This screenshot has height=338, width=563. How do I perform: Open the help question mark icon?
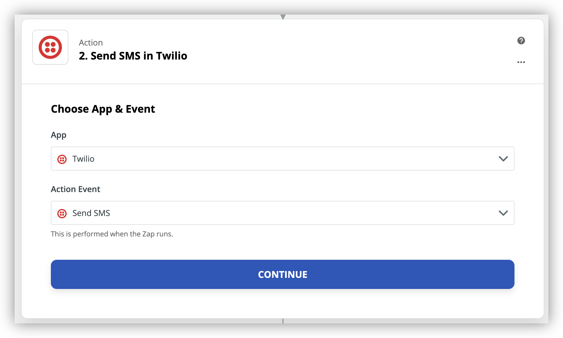[521, 41]
